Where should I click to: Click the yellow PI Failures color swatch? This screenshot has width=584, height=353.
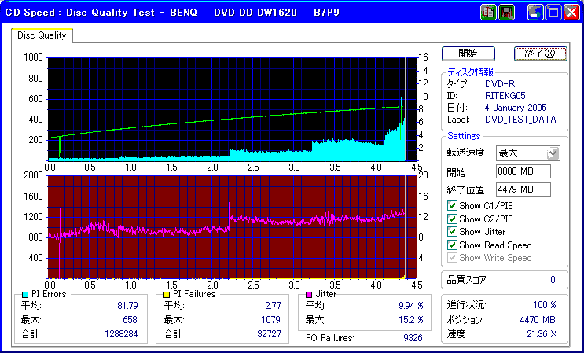pos(167,295)
